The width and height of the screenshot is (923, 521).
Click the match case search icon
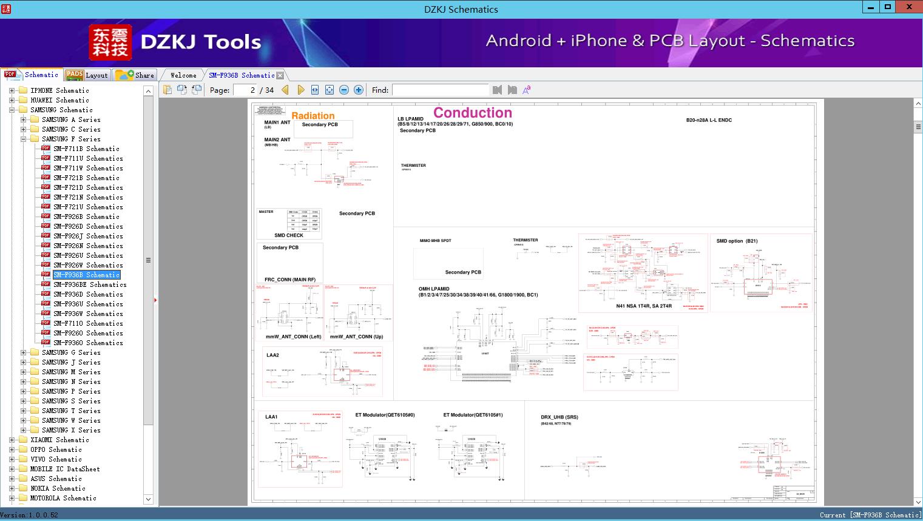click(x=527, y=90)
